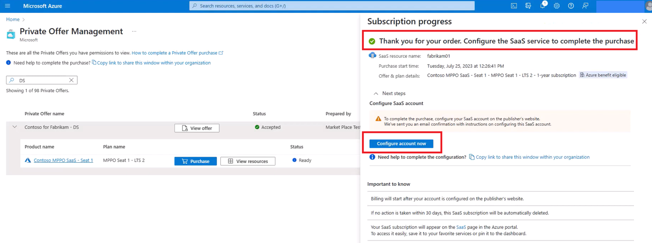Image resolution: width=652 pixels, height=243 pixels.
Task: Open the Feedback icon in header
Action: coord(585,6)
